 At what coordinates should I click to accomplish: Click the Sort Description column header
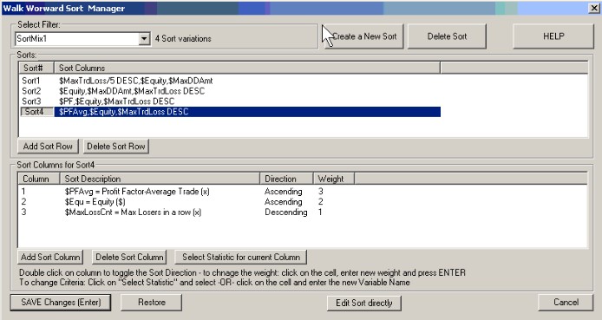click(x=160, y=179)
